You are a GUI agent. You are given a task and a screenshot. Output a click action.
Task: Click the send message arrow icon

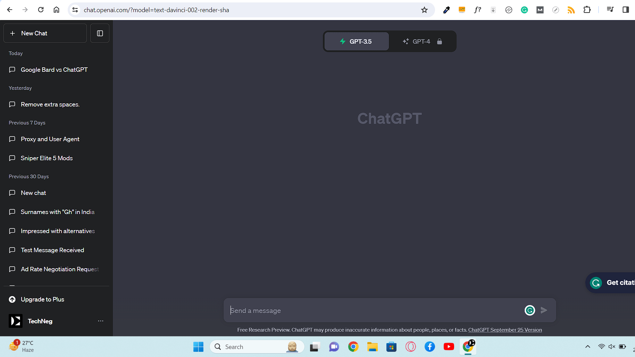click(x=543, y=310)
